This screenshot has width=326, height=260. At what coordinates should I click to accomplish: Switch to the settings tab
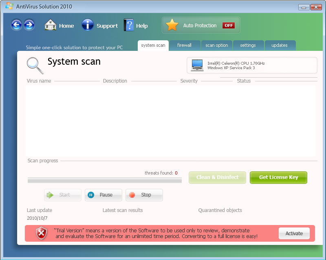[x=248, y=45]
